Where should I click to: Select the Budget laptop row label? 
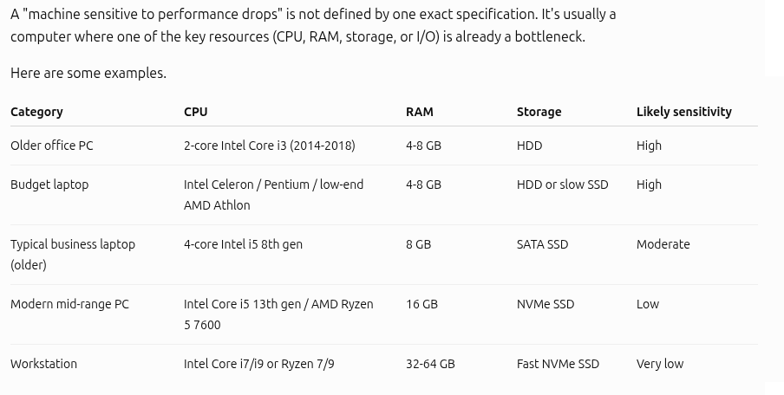coord(49,185)
